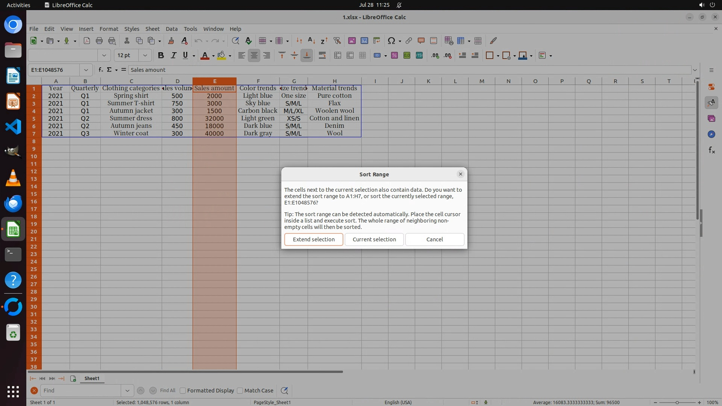Enable the Match Case checkbox
Viewport: 722px width, 406px height.
(240, 391)
